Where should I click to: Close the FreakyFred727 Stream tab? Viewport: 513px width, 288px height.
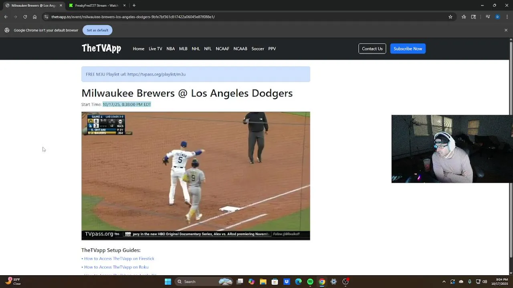pyautogui.click(x=124, y=6)
